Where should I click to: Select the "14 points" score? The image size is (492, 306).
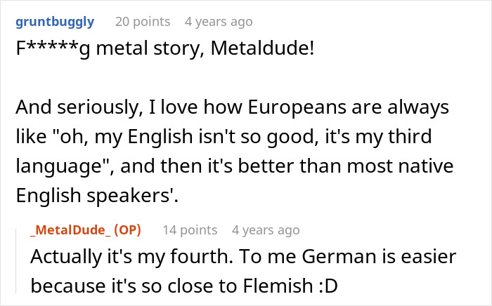[190, 229]
